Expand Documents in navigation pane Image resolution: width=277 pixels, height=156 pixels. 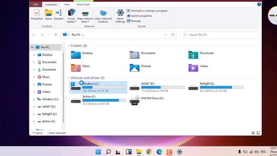coord(34,62)
